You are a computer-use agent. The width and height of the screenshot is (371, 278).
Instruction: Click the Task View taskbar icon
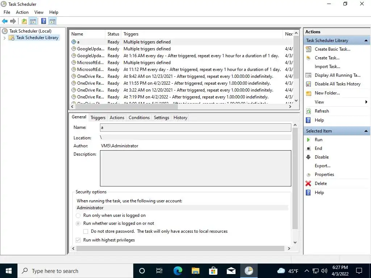coord(159,271)
